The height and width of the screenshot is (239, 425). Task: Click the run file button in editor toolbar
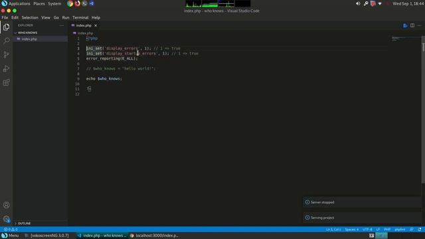(405, 25)
